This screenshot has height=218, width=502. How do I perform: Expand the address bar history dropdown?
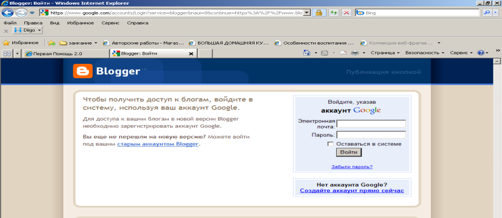point(307,13)
